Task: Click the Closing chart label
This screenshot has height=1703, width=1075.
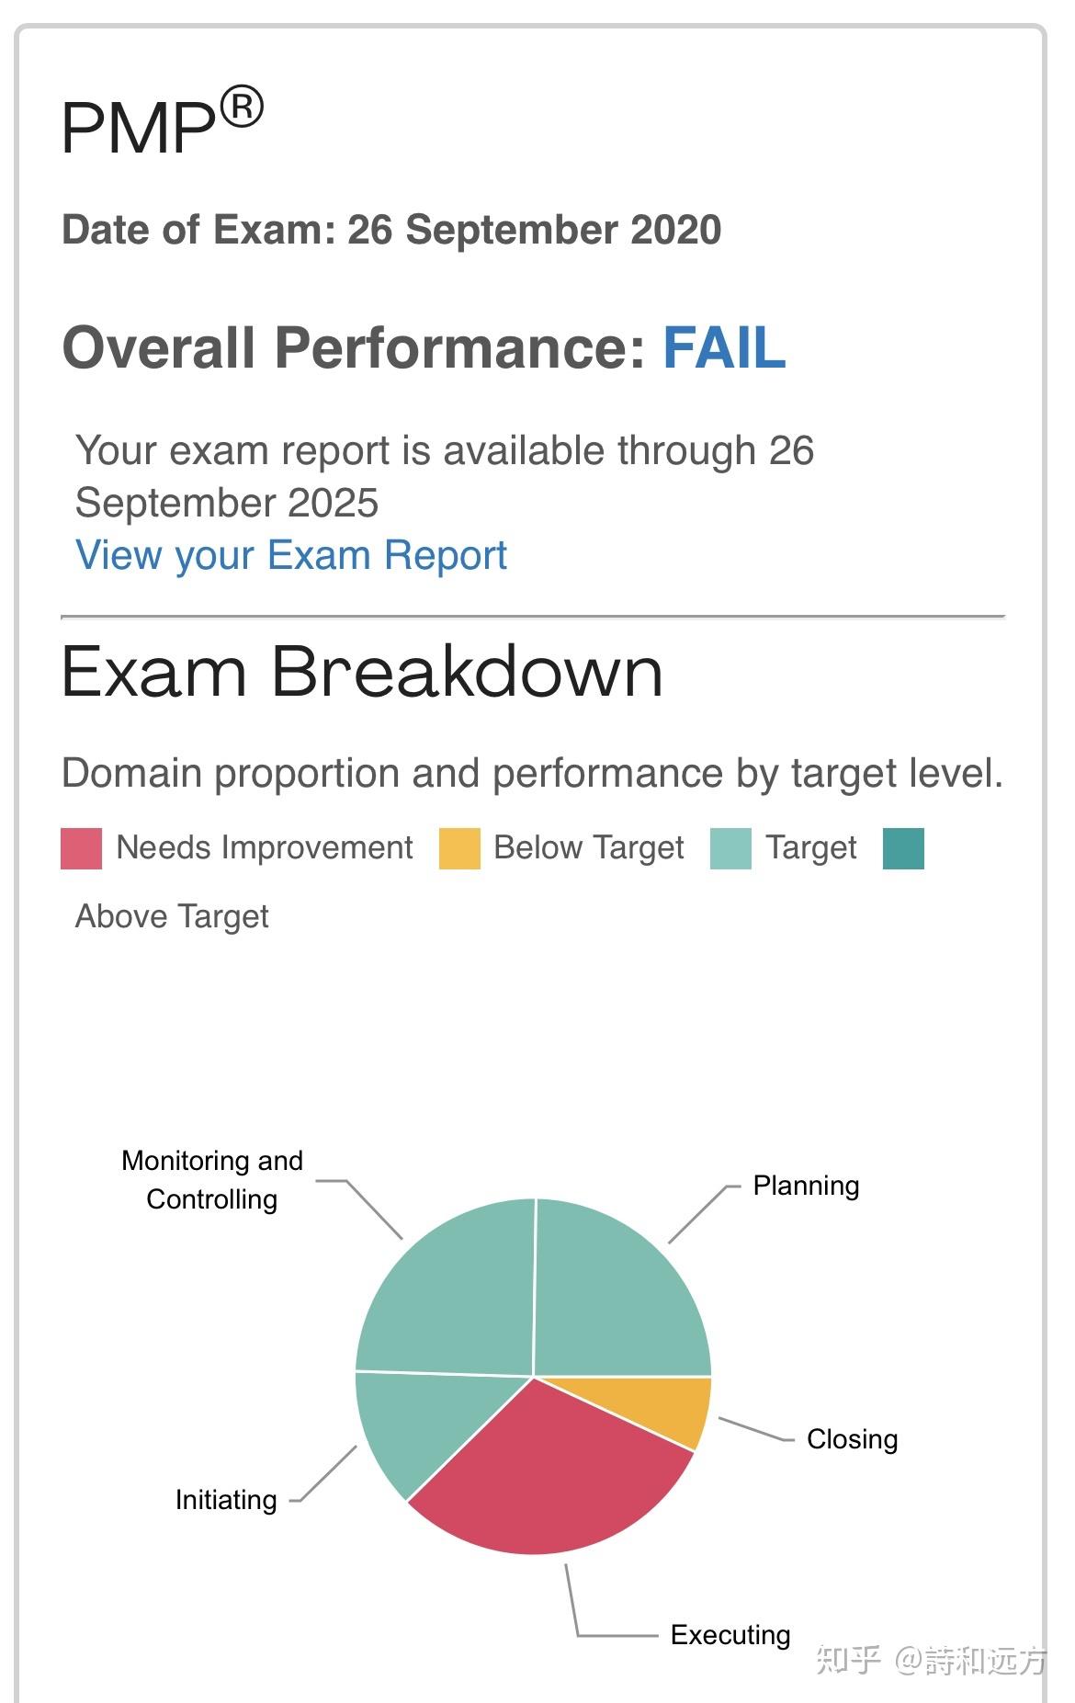Action: coord(852,1438)
